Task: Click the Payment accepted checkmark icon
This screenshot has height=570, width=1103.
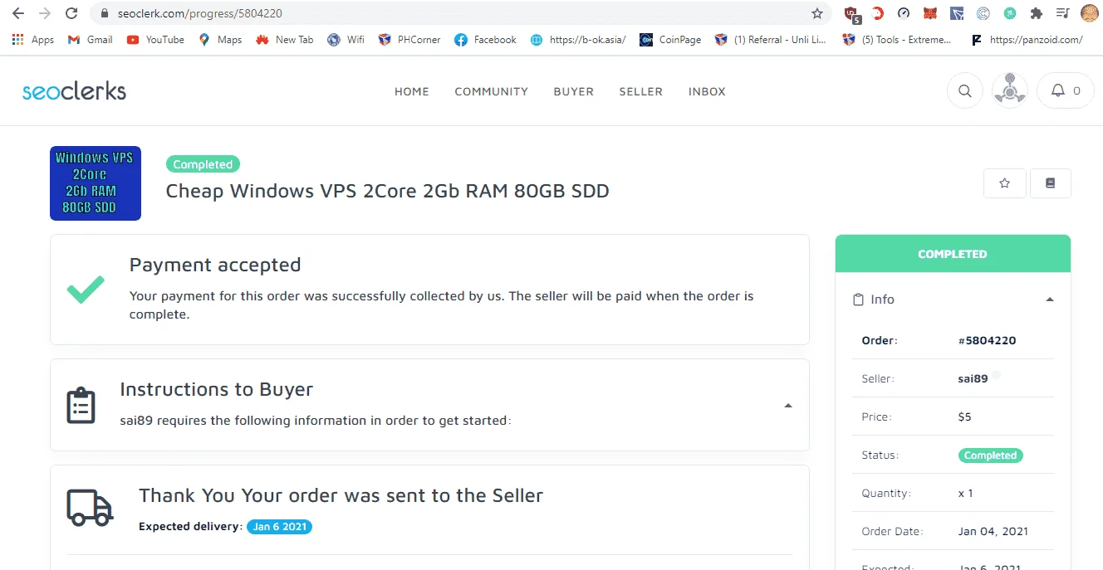Action: point(86,289)
